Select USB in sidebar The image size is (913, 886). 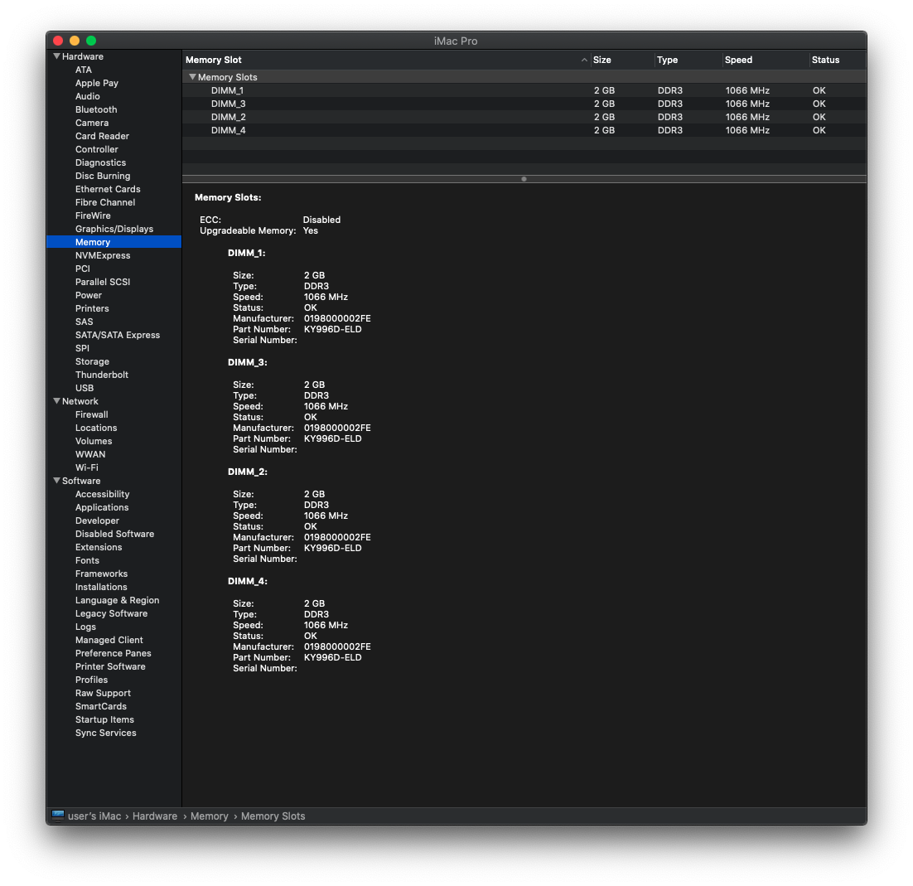pos(85,389)
